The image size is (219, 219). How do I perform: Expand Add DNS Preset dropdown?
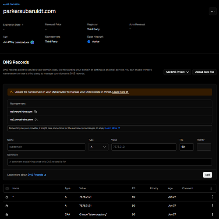[x=177, y=72]
